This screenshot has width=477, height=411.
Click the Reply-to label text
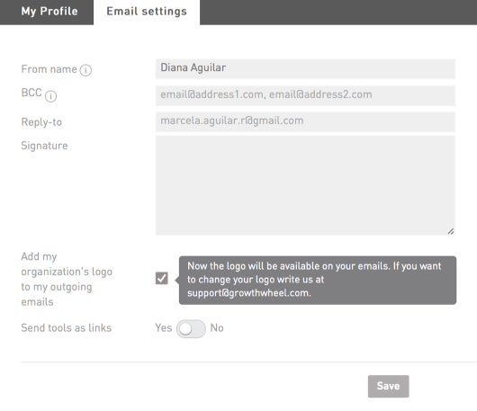41,122
